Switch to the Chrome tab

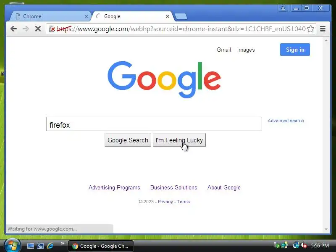pyautogui.click(x=50, y=16)
